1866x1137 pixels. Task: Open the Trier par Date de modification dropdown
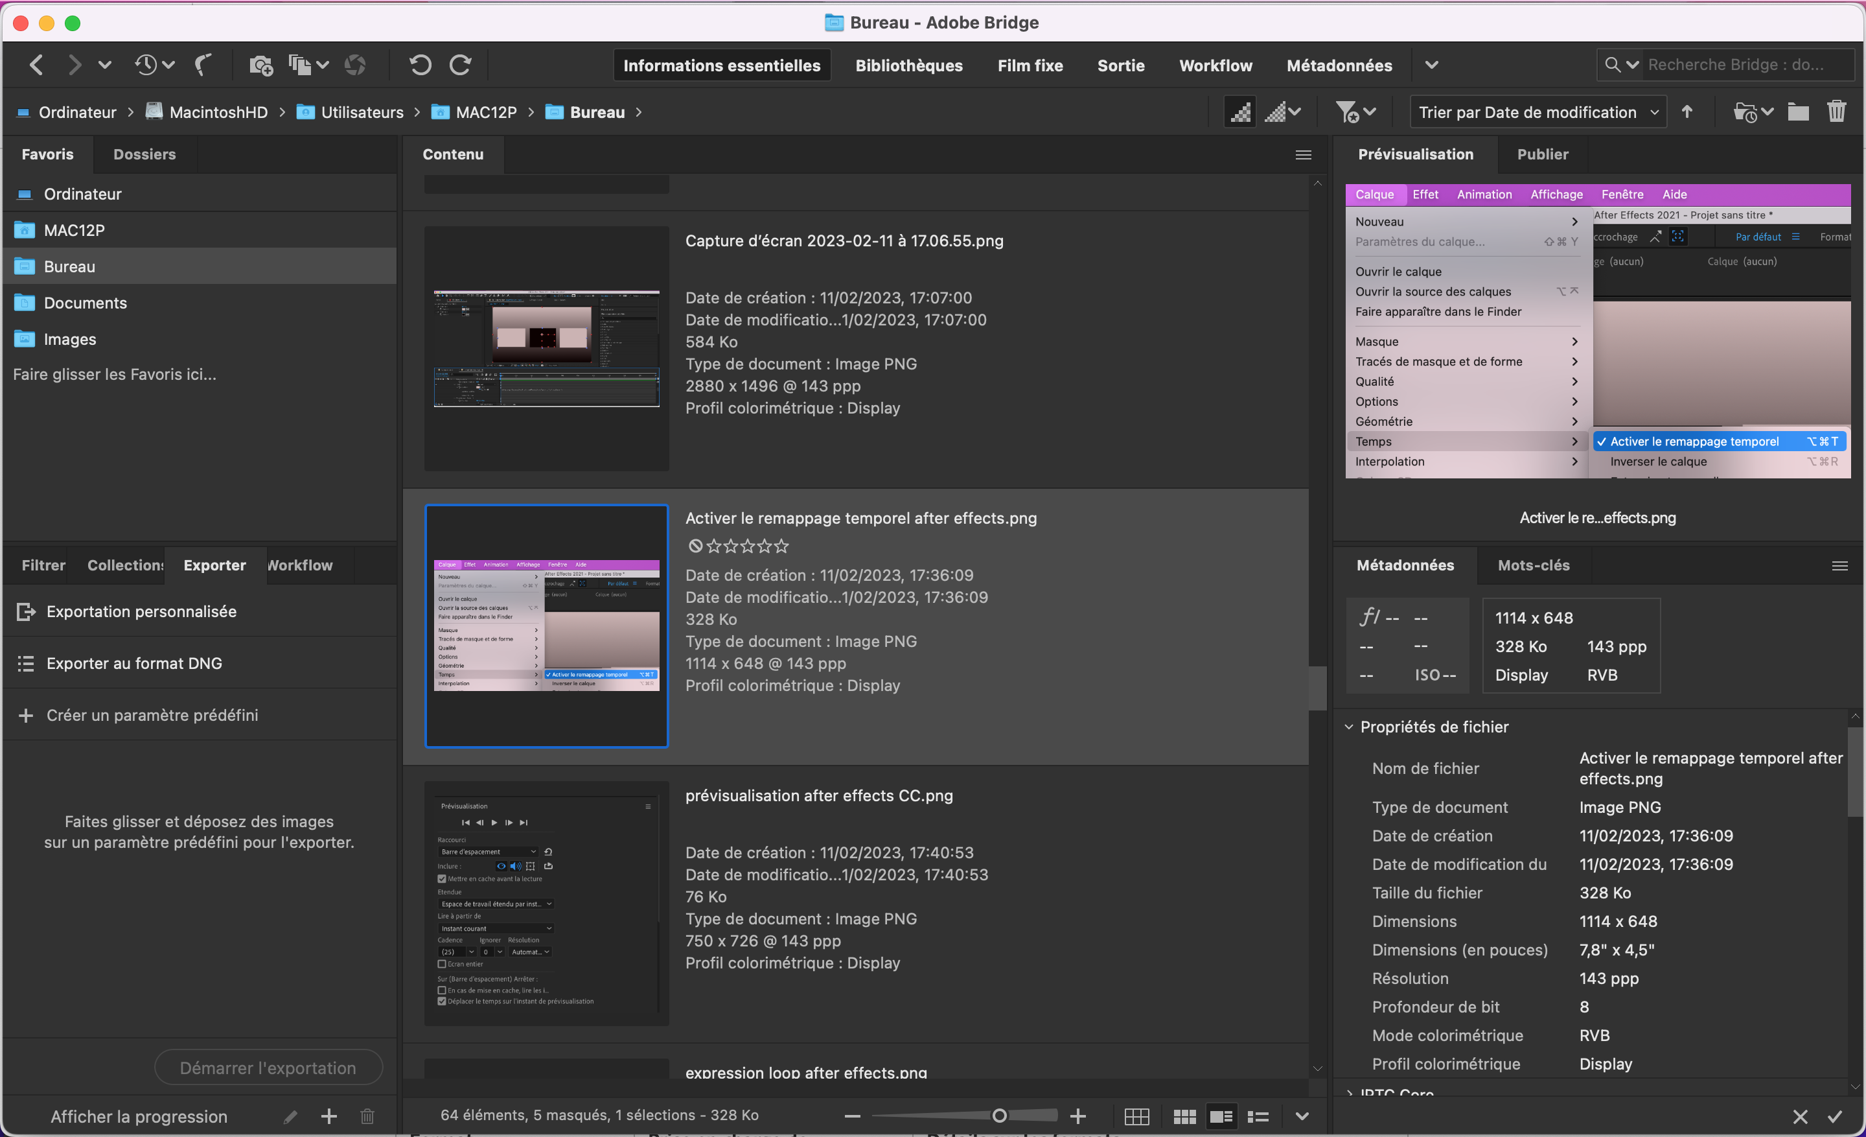1538,112
